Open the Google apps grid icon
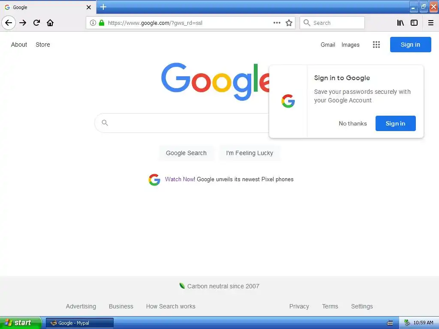The width and height of the screenshot is (439, 329). pyautogui.click(x=376, y=45)
